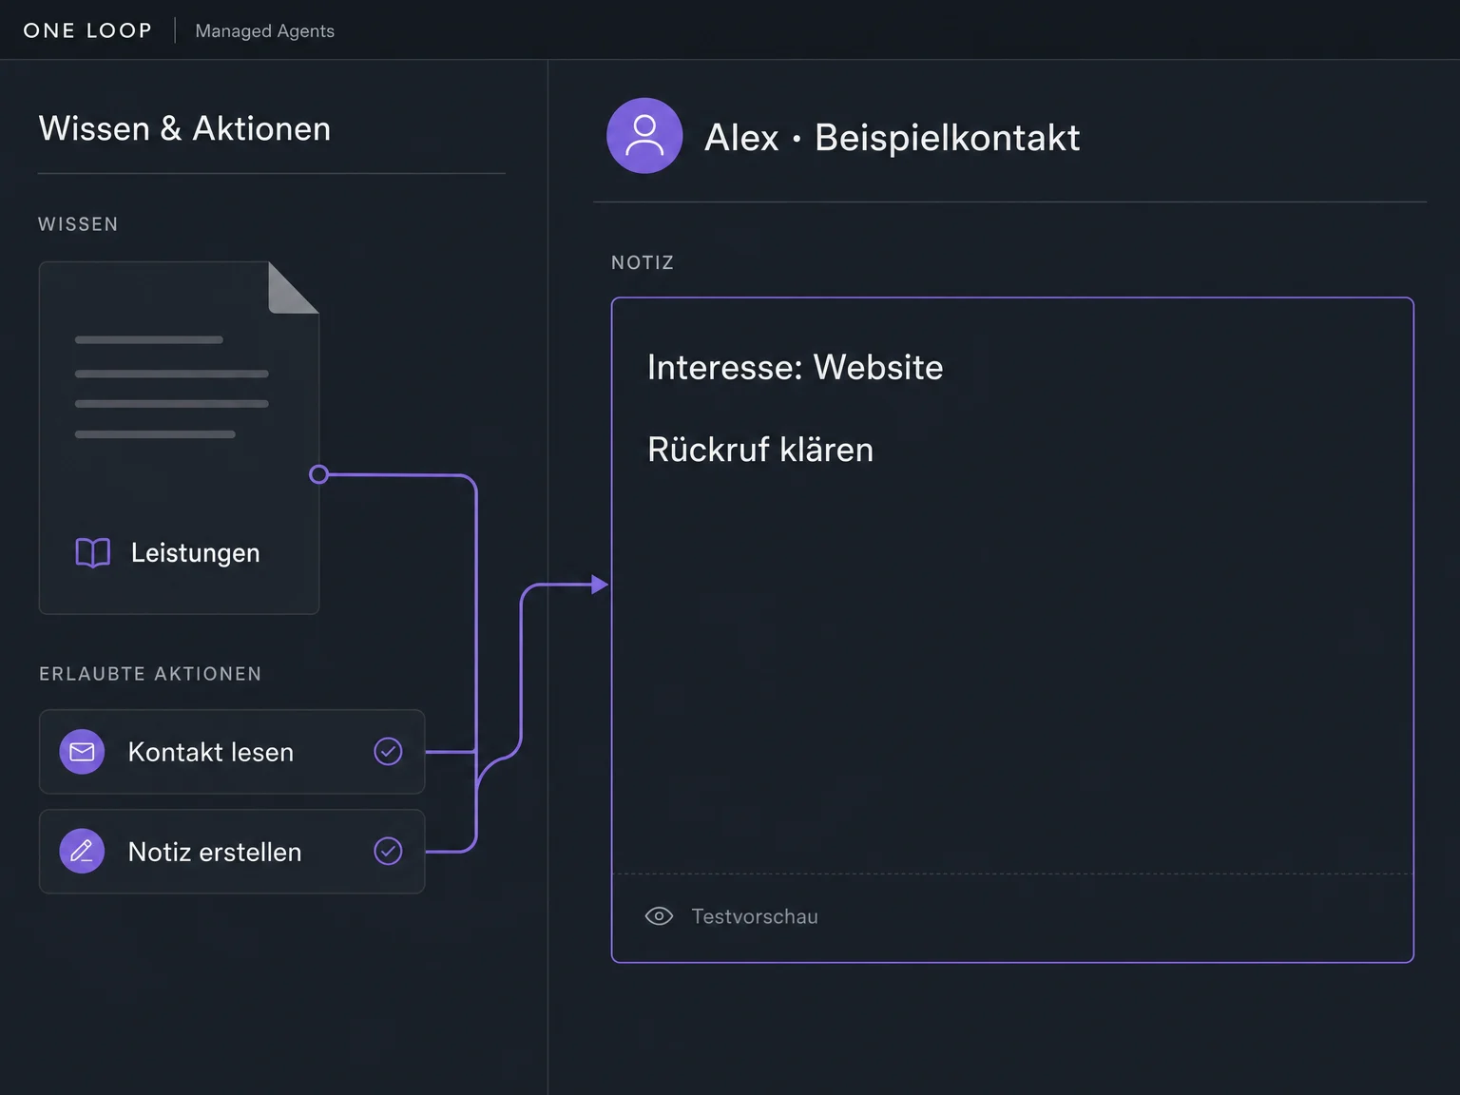The width and height of the screenshot is (1460, 1095).
Task: Click the Alex contact avatar icon
Action: click(644, 136)
